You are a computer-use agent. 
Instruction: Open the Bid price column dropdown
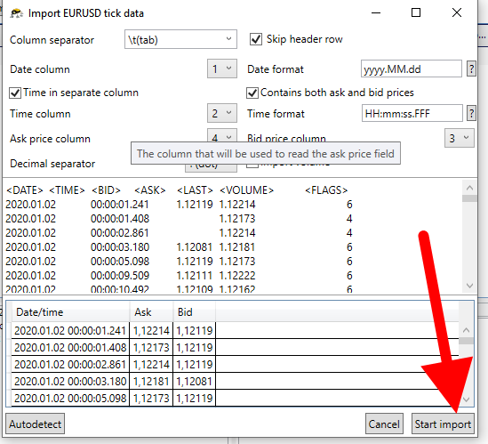(x=460, y=138)
